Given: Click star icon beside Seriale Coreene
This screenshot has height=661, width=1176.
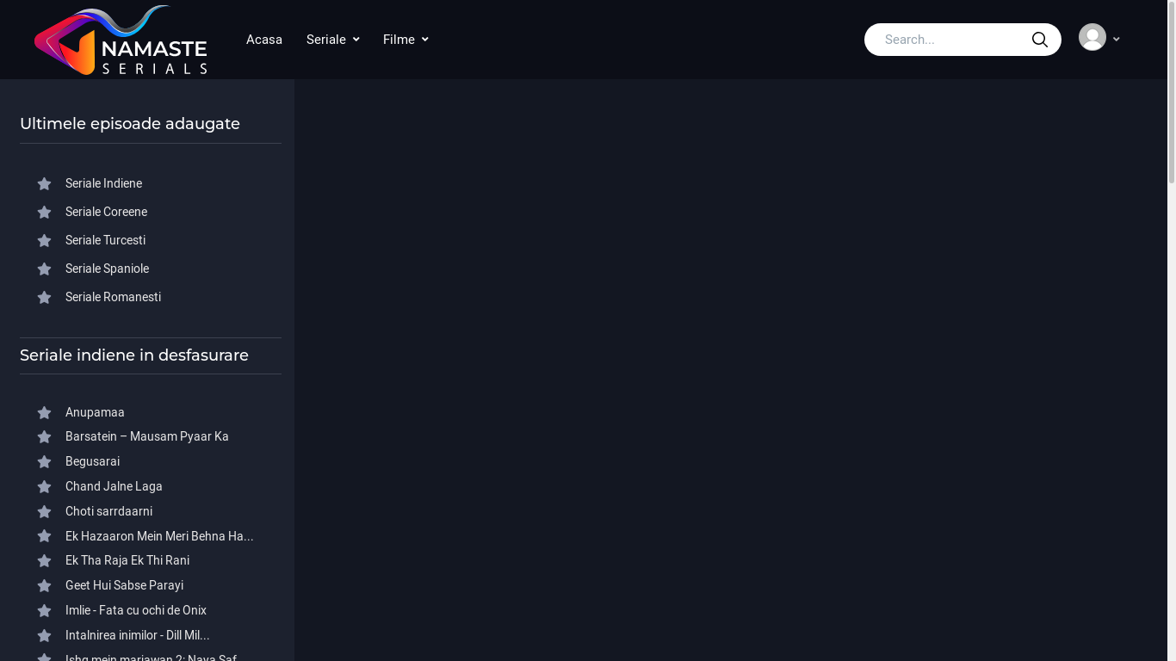Looking at the screenshot, I should pos(44,212).
